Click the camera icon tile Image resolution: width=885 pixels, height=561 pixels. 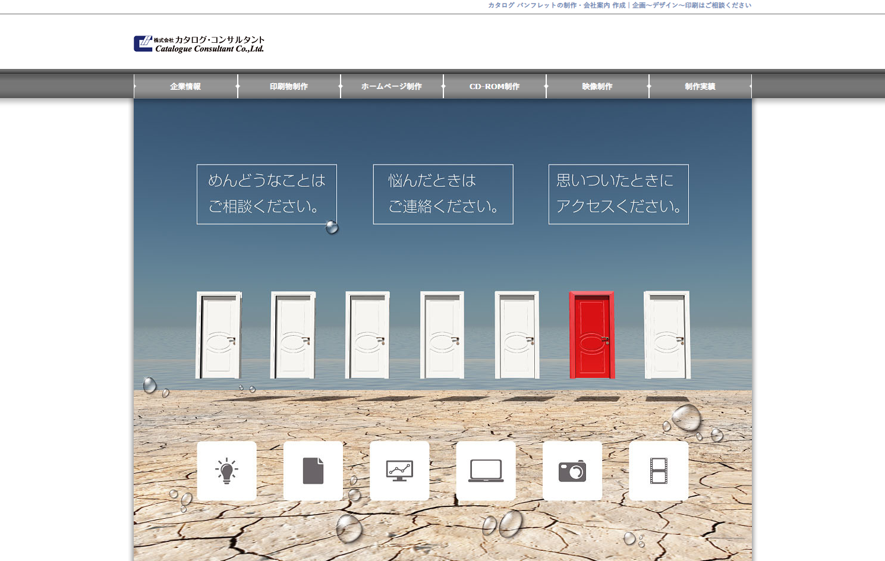coord(572,471)
